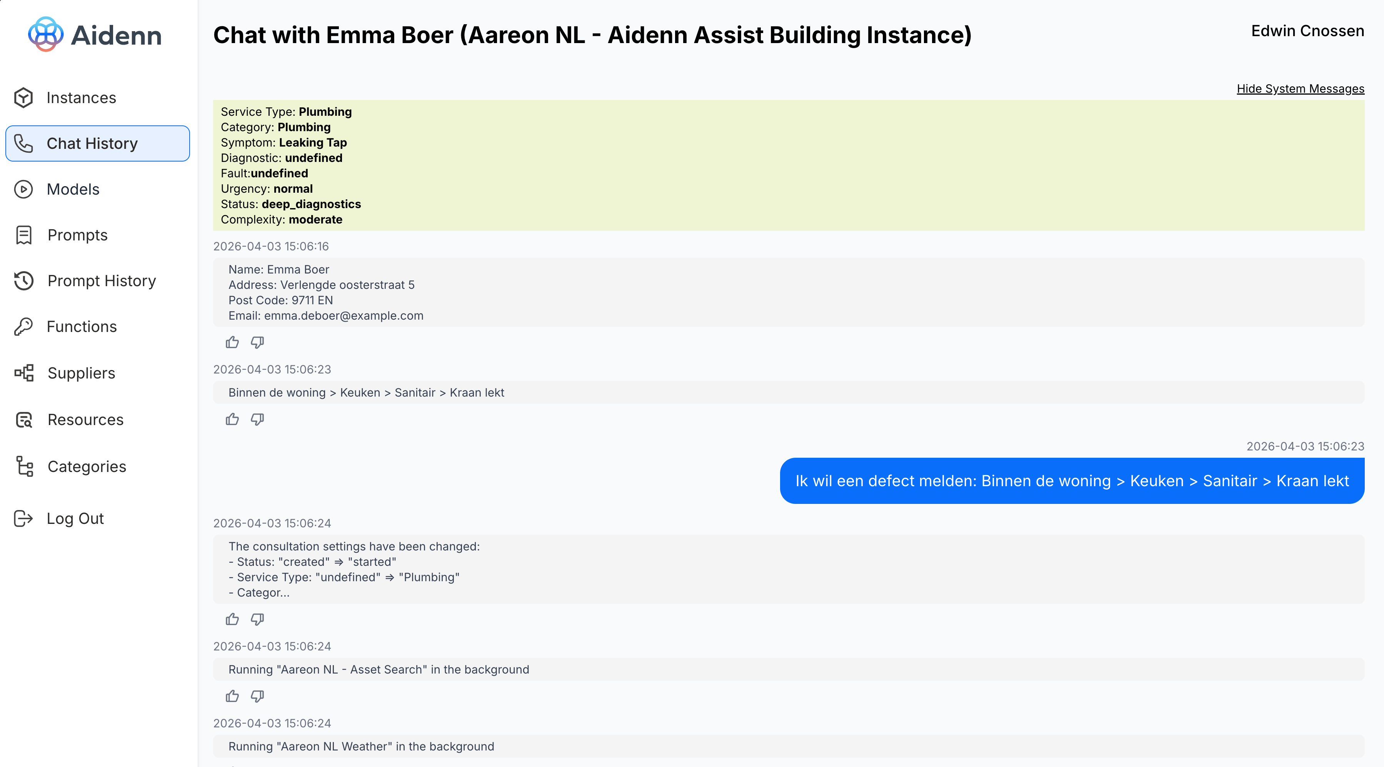The width and height of the screenshot is (1384, 767).
Task: Thumbs up the Emma Boer details message
Action: click(x=232, y=342)
